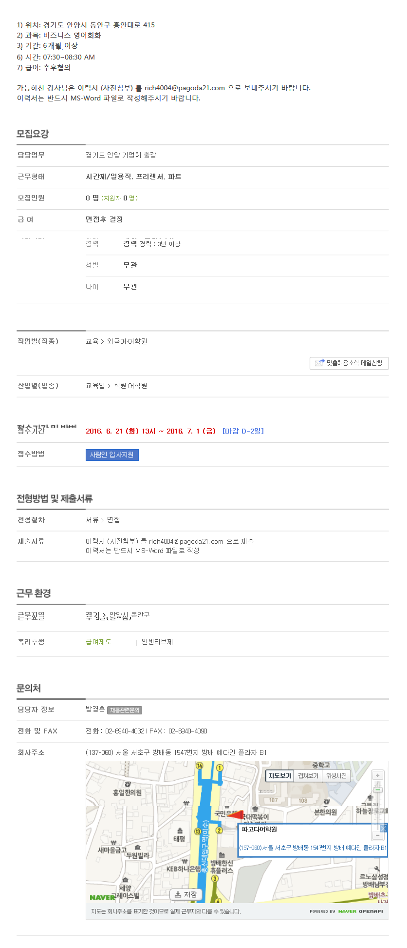Apply via 사람인 입사지원 button

coord(112,455)
